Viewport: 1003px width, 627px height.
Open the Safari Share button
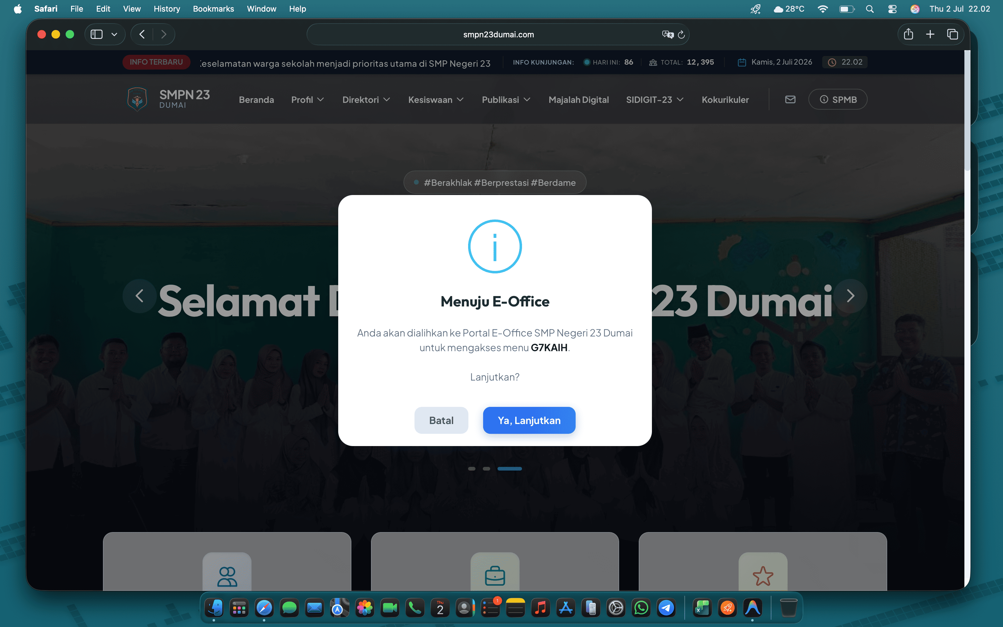(908, 34)
